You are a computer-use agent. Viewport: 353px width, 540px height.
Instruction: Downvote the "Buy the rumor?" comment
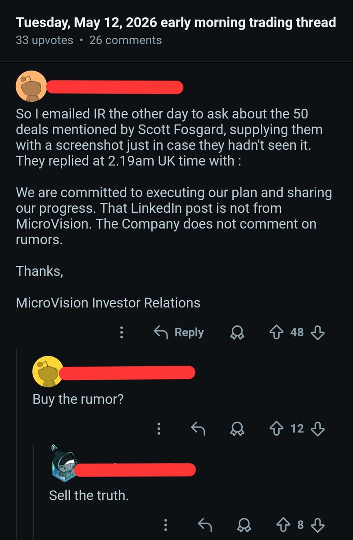[x=317, y=429]
